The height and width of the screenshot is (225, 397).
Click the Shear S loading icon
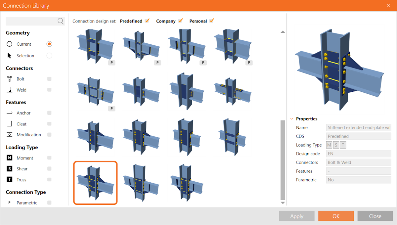pos(10,169)
